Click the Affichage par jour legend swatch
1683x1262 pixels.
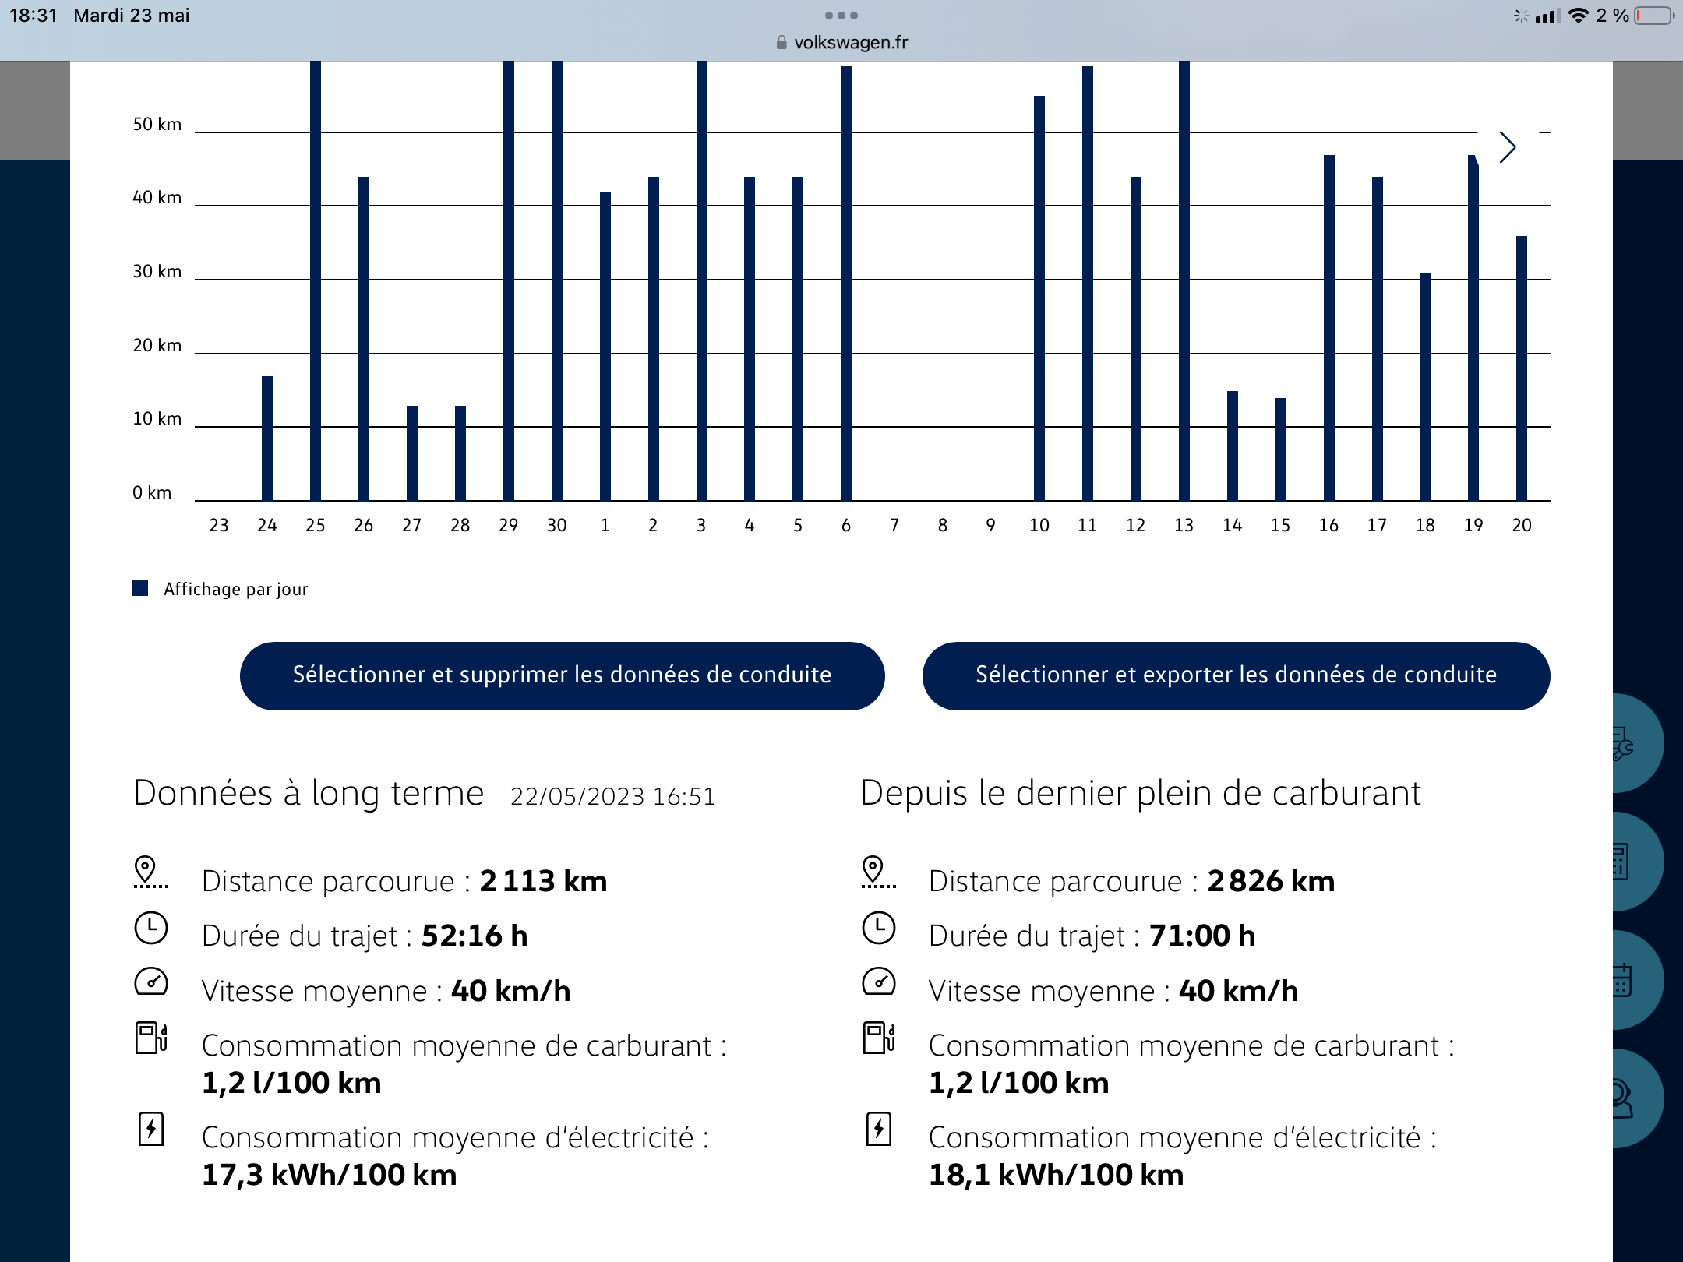click(x=140, y=588)
